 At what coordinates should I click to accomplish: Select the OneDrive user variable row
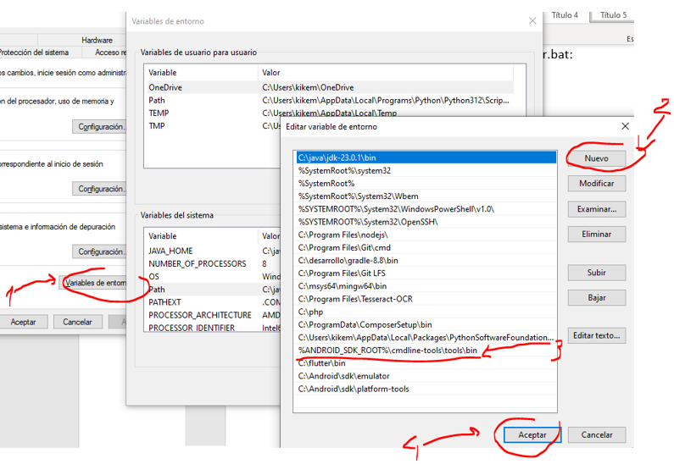[x=165, y=87]
